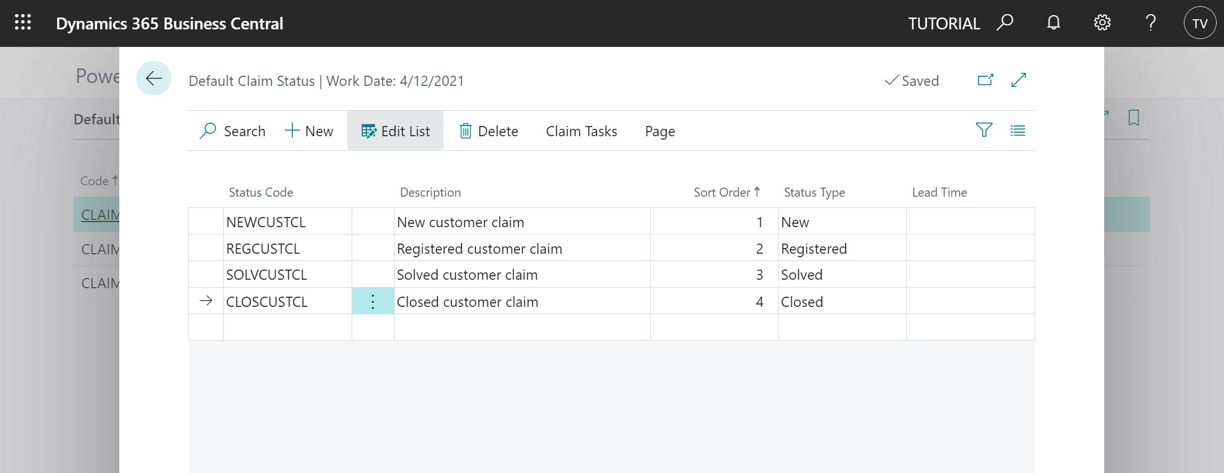1224x473 pixels.
Task: Edit 'Solved customer claim' description
Action: point(522,275)
